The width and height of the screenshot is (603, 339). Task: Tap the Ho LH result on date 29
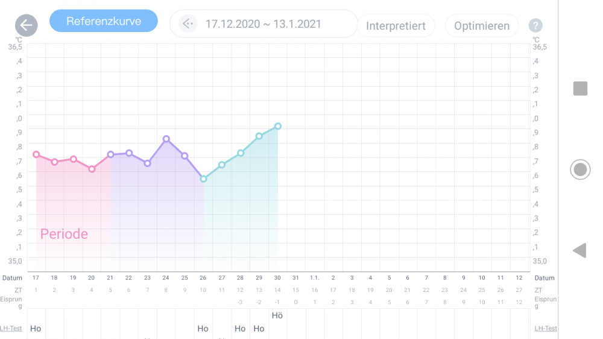pos(259,329)
